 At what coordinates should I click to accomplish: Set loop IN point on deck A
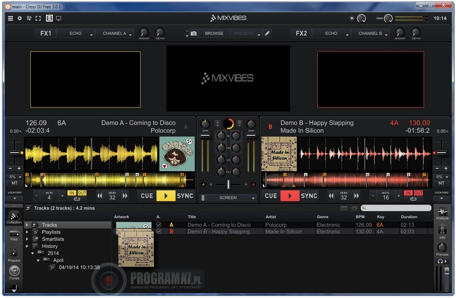coord(72,193)
